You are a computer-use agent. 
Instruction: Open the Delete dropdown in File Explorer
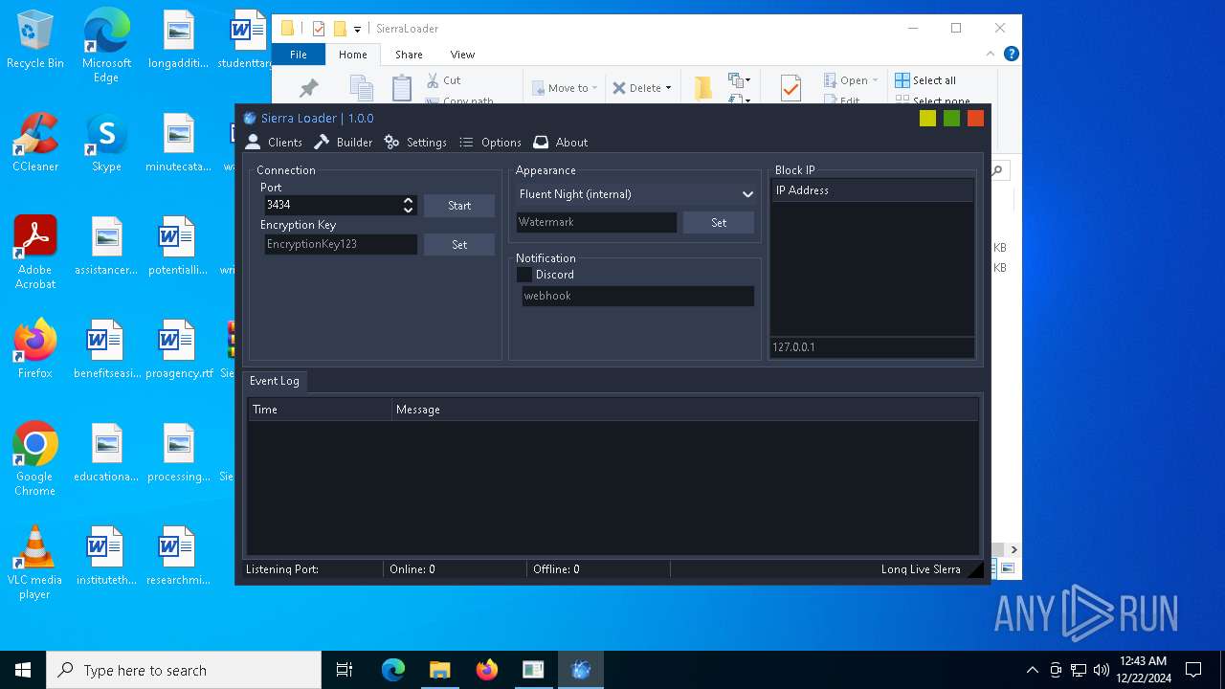[642, 88]
